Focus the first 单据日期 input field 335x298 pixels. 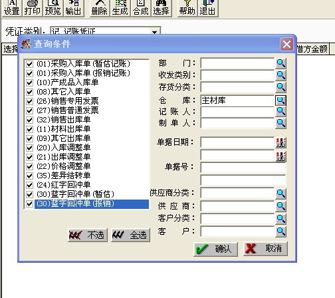coord(237,142)
